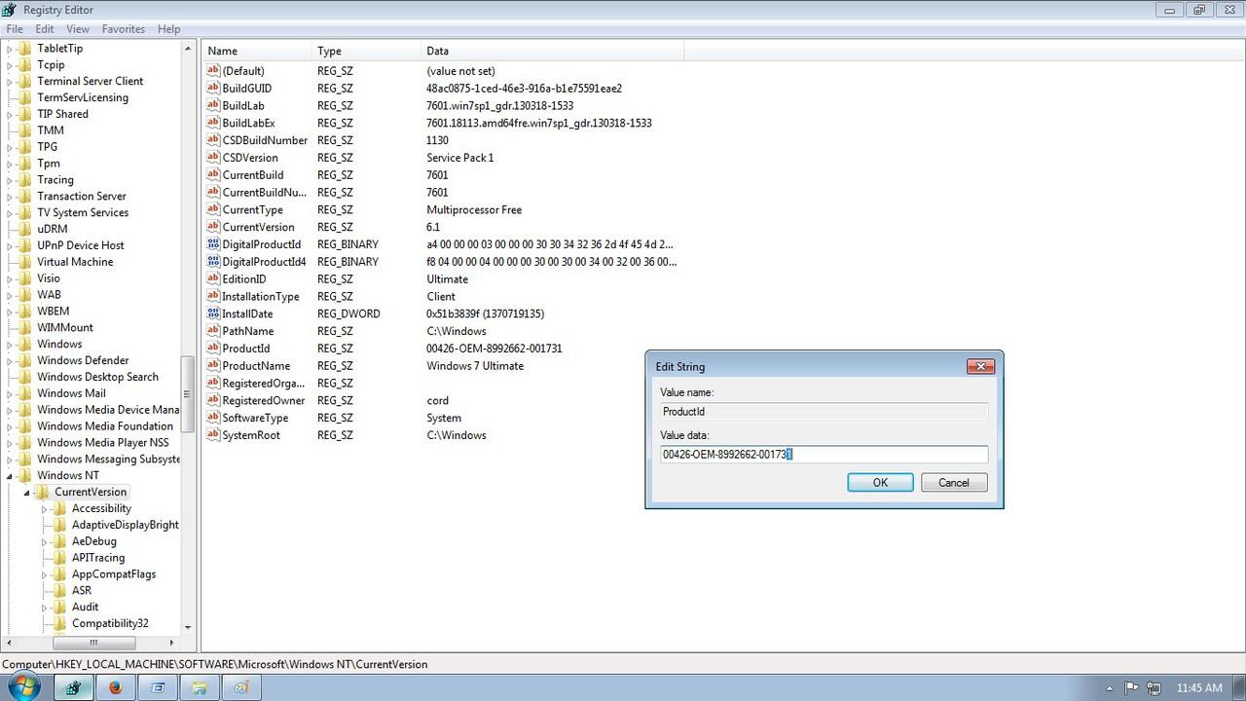Click the PathName string value icon
Screen dimensions: 1246x701
[213, 331]
